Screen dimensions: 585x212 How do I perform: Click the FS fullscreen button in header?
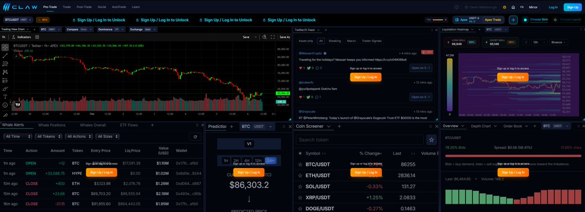coord(522,7)
